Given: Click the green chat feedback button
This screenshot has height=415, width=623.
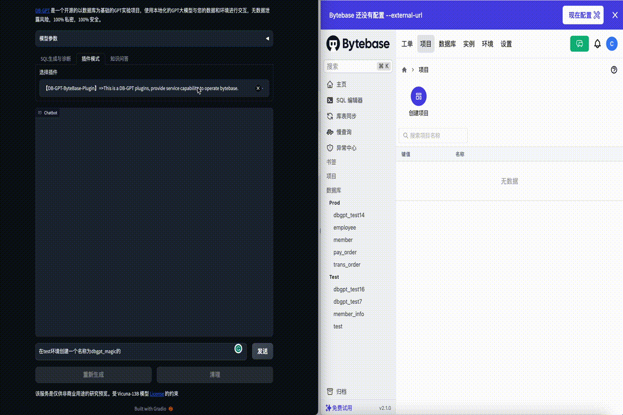Looking at the screenshot, I should tap(579, 44).
